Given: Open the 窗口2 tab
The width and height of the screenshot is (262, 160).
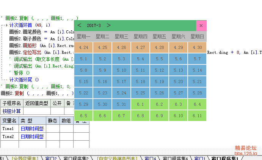Looking at the screenshot, I should (x=50, y=158).
